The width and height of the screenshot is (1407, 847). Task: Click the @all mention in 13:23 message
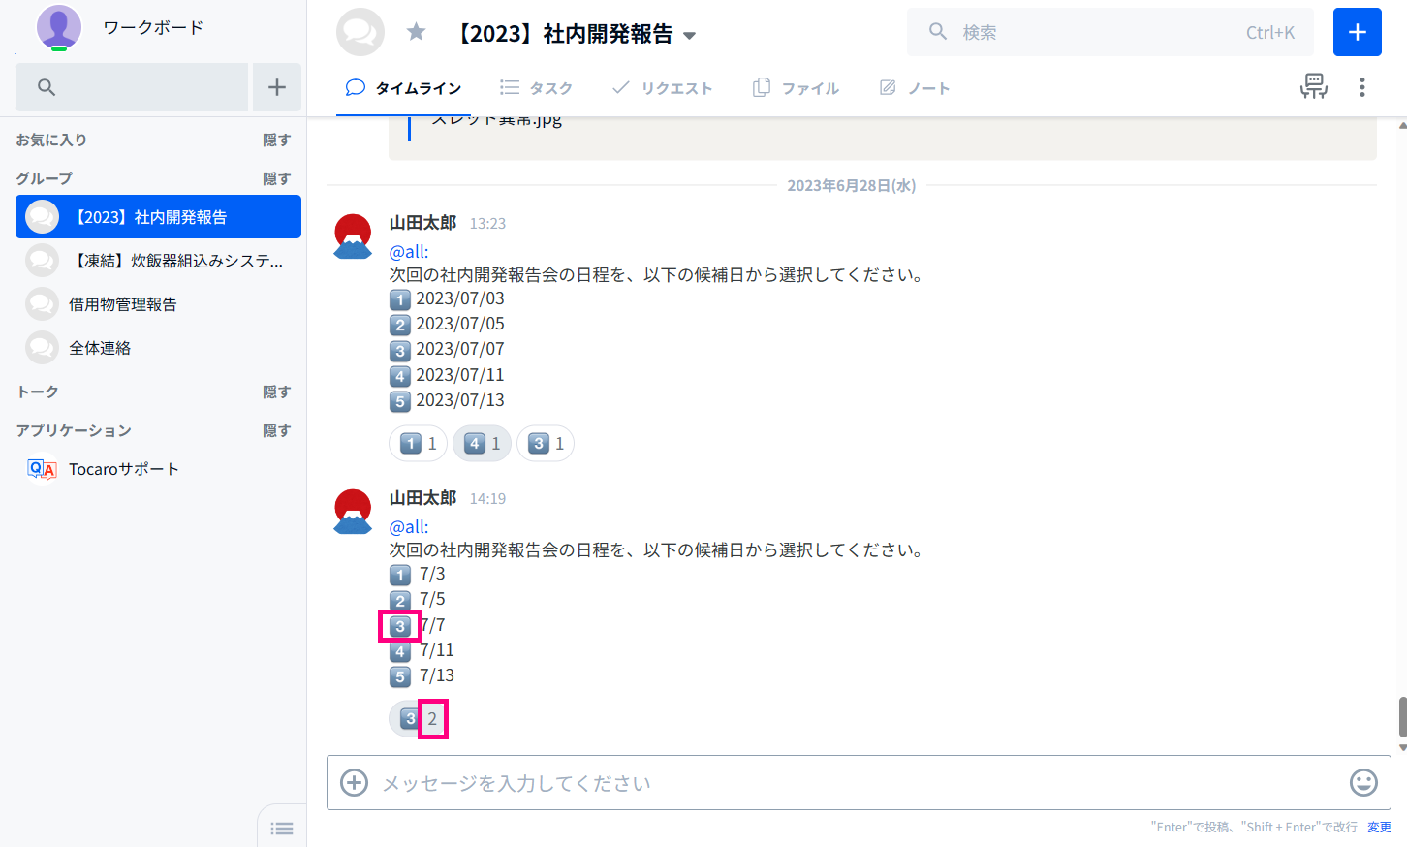click(409, 252)
